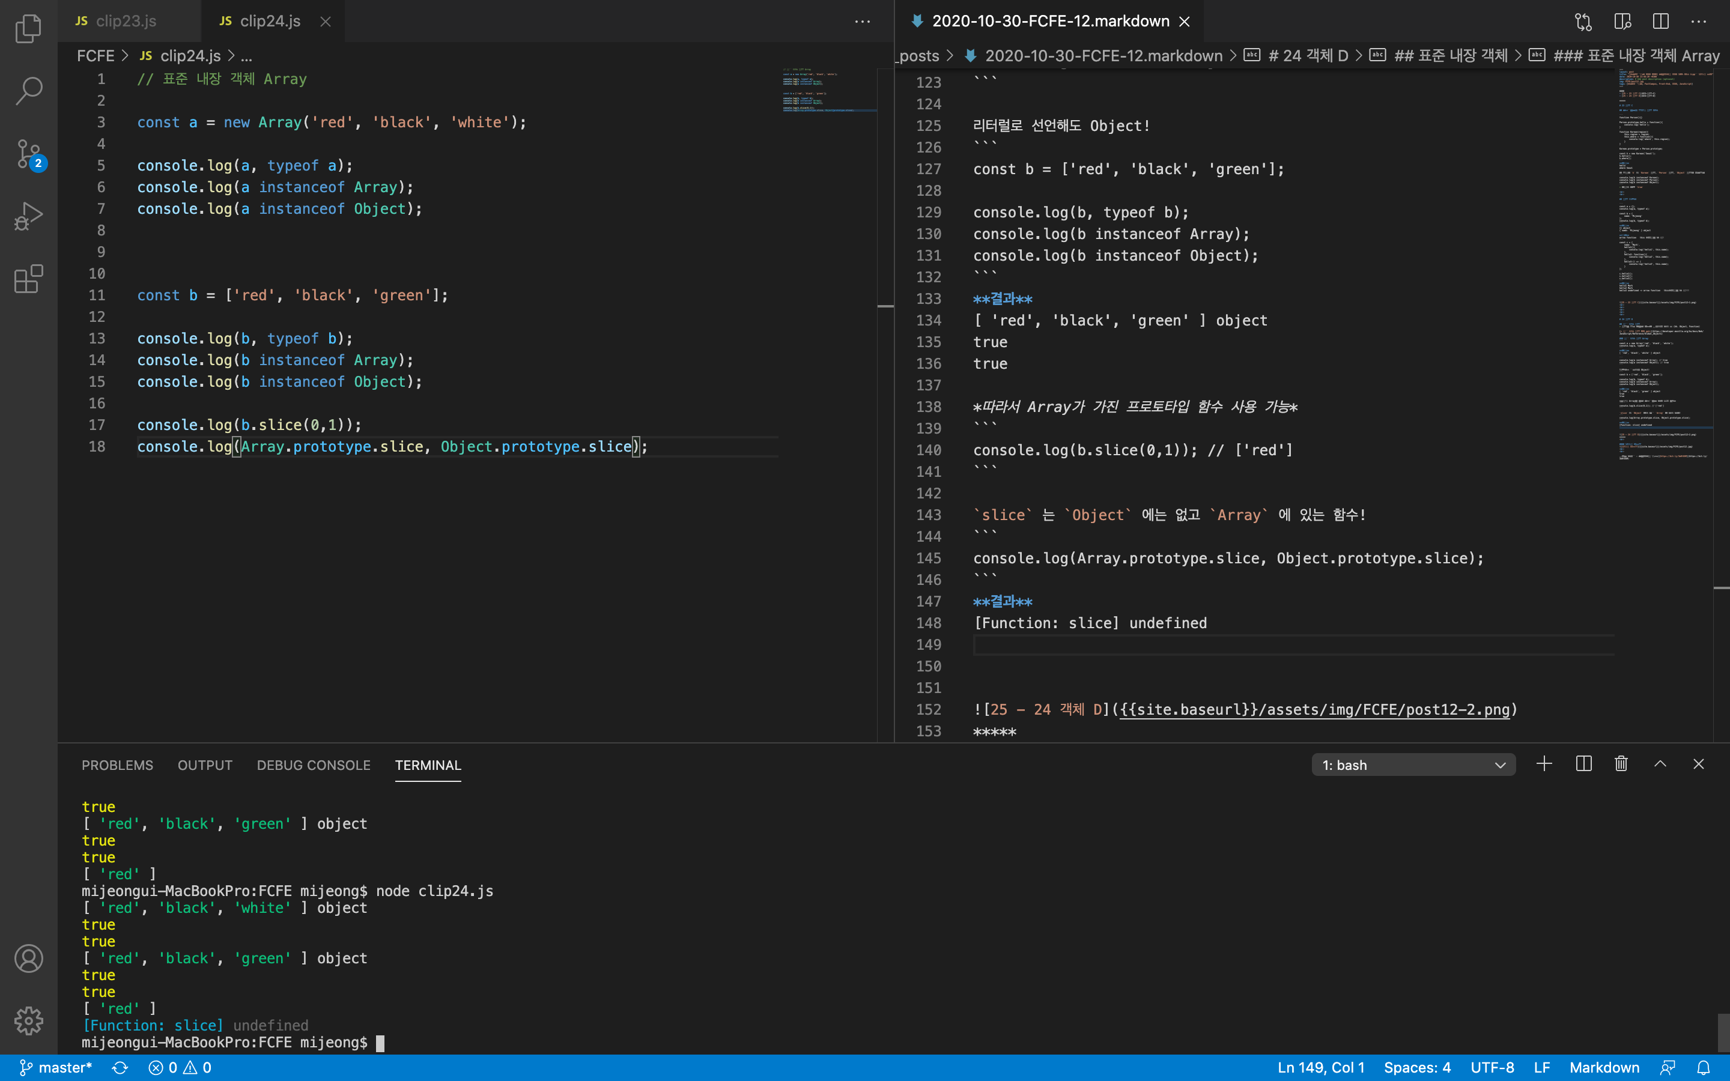This screenshot has height=1081, width=1730.
Task: Open the Manage gear settings icon
Action: pos(29,1021)
